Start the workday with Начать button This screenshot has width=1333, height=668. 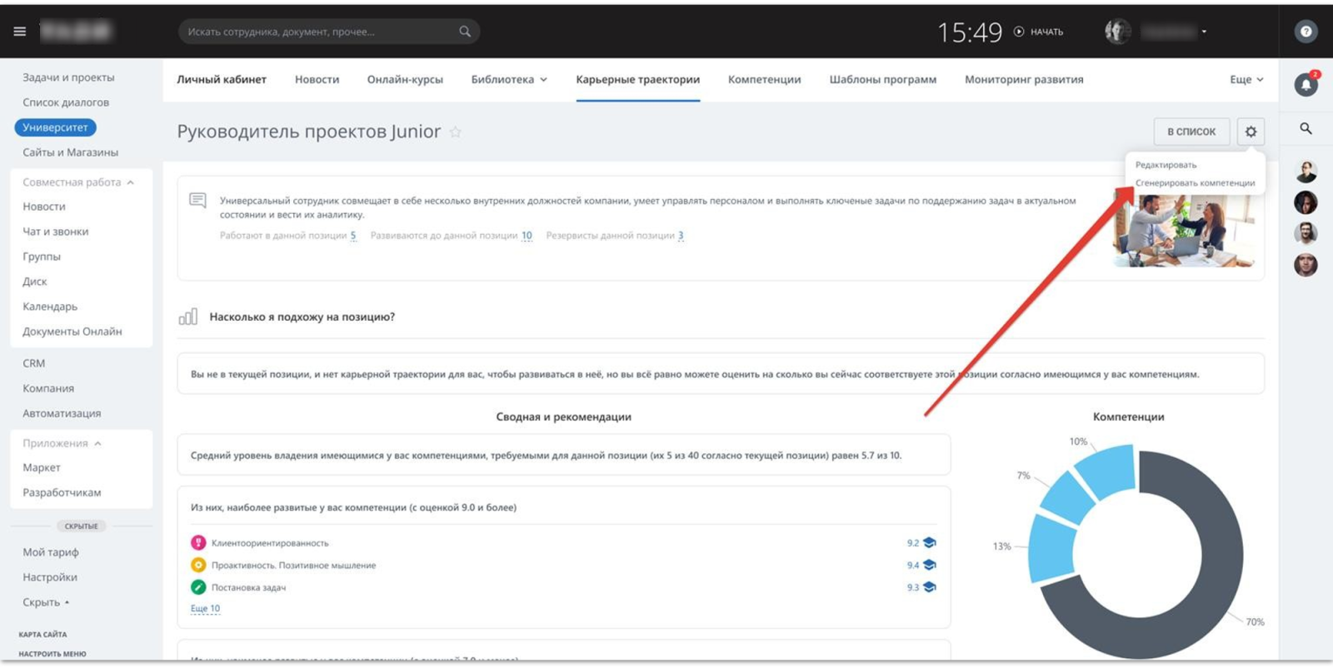pos(1038,32)
